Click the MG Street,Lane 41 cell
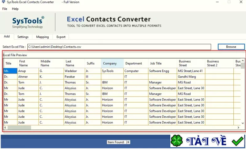Image resolution: width=246 pixels, height=149 pixels. [x=191, y=71]
